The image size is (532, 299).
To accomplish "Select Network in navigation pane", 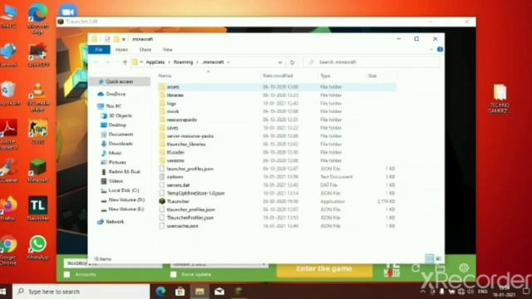I will [115, 222].
